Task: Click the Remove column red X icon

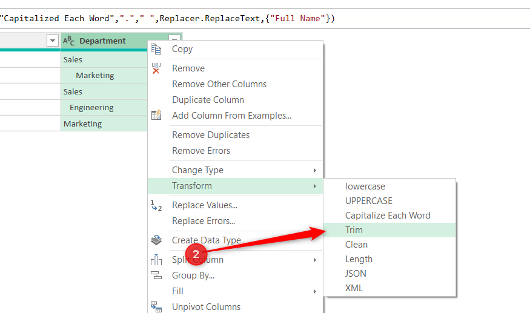Action: (156, 68)
